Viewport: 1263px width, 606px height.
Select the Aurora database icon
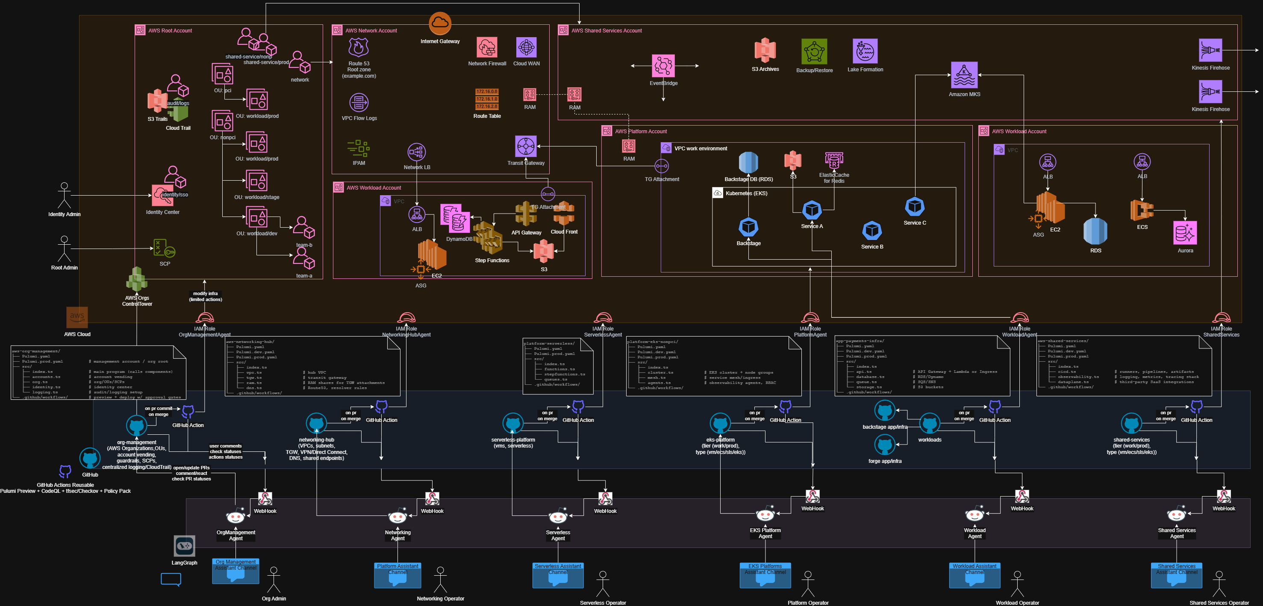[x=1185, y=233]
